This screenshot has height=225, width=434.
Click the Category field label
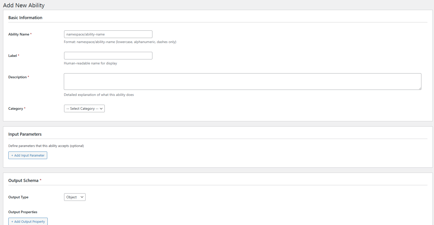click(x=16, y=108)
